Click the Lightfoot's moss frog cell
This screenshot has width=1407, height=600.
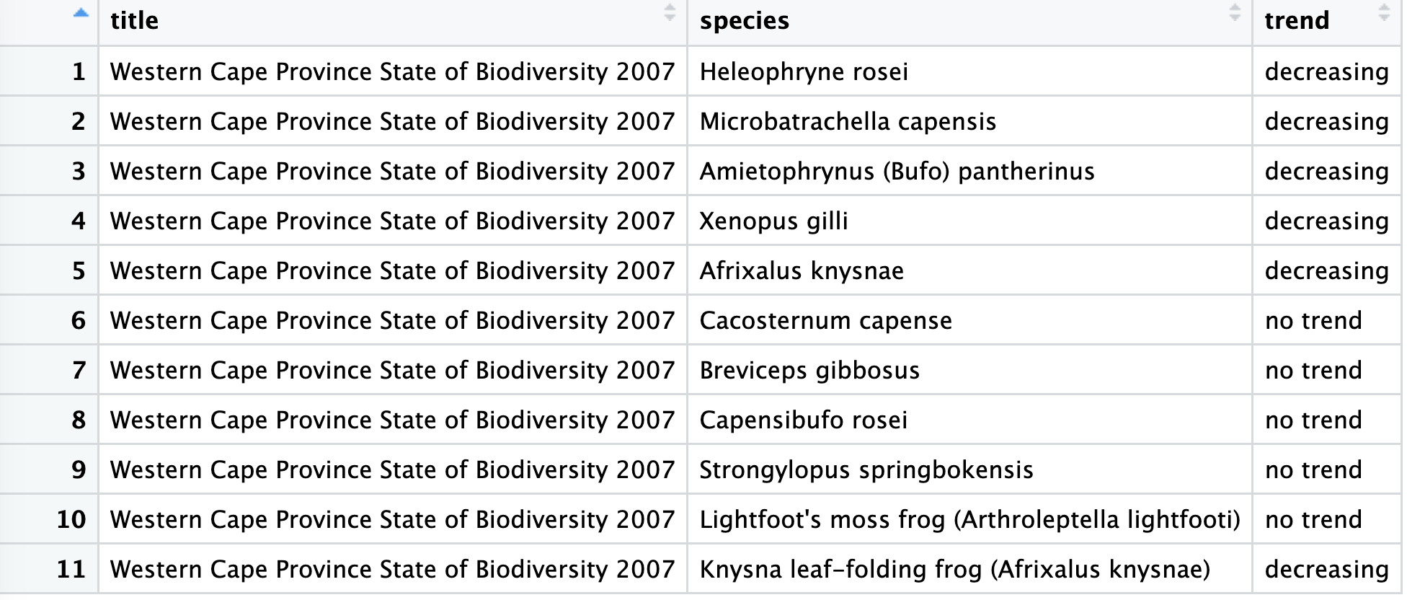point(969,519)
